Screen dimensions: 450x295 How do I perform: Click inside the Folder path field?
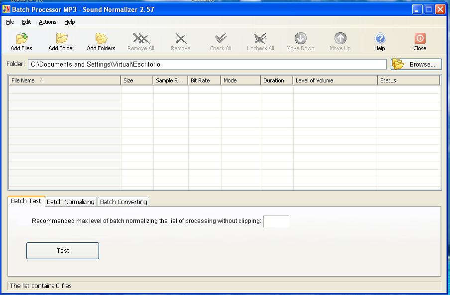207,64
